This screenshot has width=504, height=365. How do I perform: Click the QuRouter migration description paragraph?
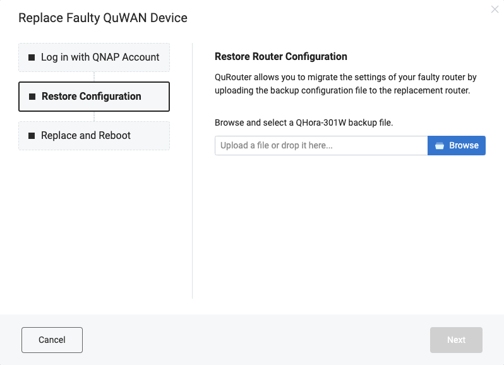coord(345,84)
